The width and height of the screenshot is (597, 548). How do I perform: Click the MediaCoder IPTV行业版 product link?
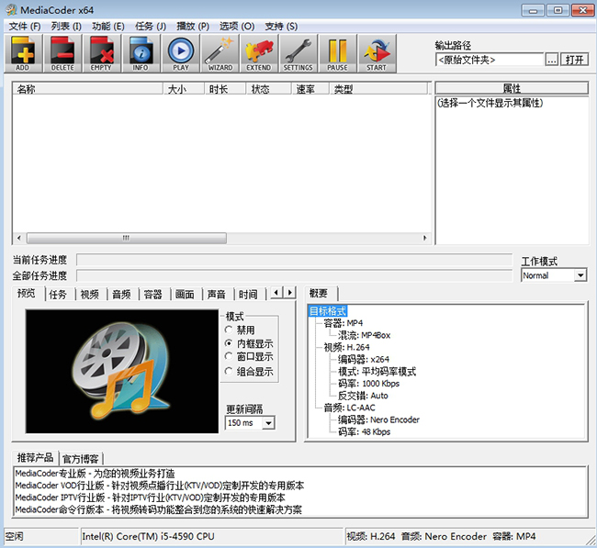pos(150,498)
